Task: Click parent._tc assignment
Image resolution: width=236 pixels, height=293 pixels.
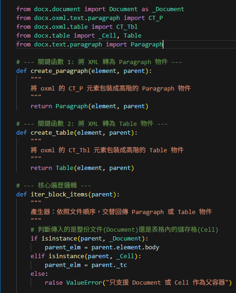Action: click(x=86, y=265)
